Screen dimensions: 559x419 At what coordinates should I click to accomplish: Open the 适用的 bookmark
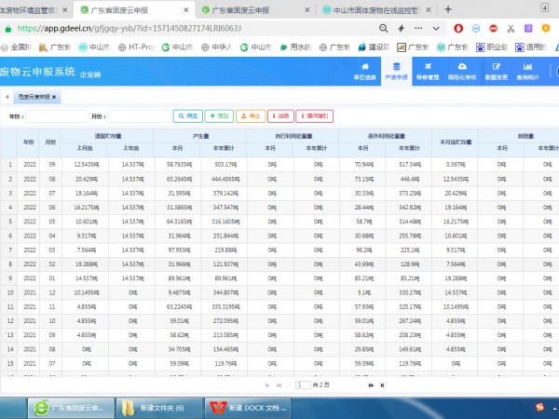click(531, 47)
